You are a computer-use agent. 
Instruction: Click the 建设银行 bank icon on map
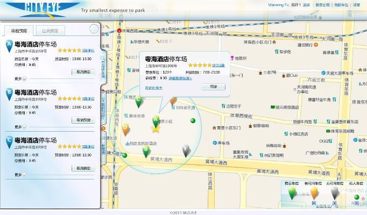(316, 45)
